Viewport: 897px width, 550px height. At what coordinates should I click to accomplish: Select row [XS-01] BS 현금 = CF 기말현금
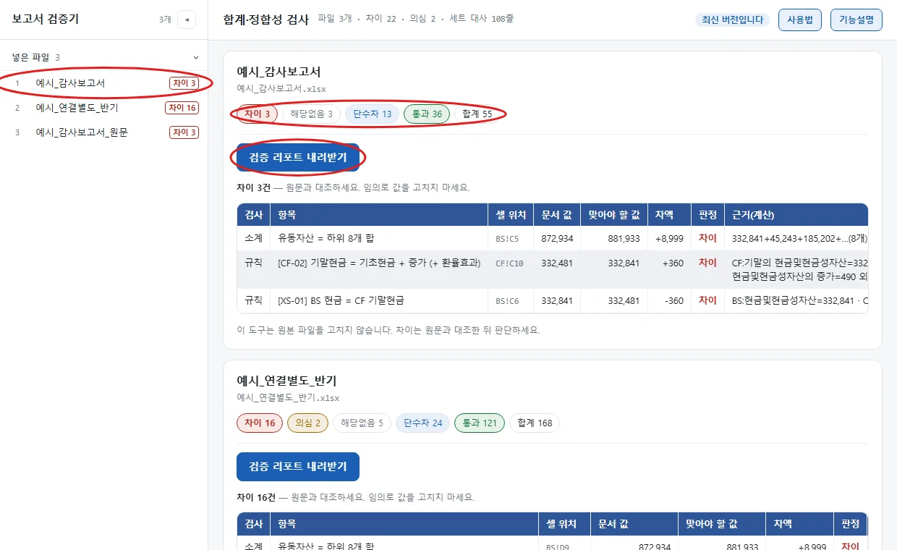pyautogui.click(x=553, y=301)
